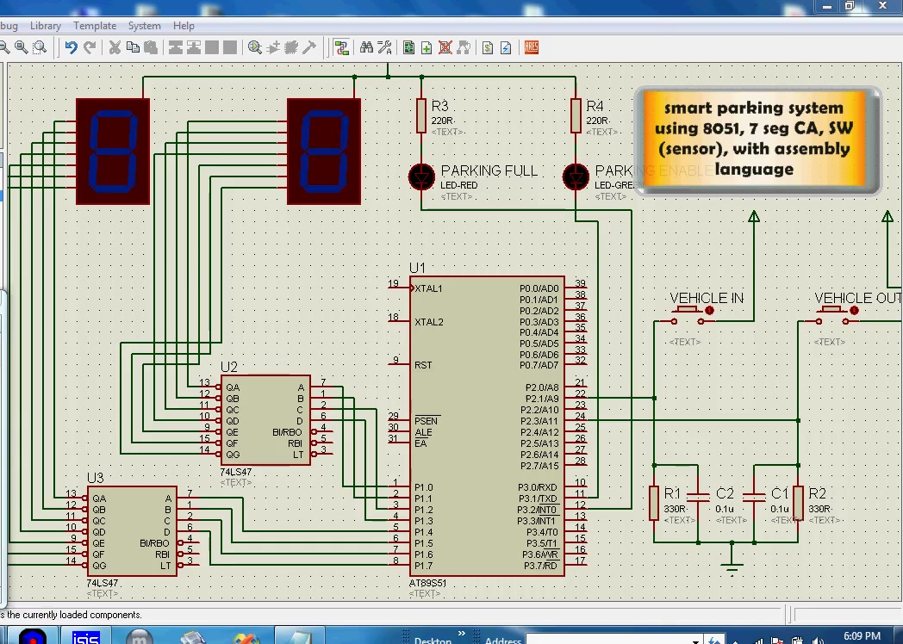Select the Zoom to Area tool
This screenshot has width=903, height=644.
(x=39, y=47)
